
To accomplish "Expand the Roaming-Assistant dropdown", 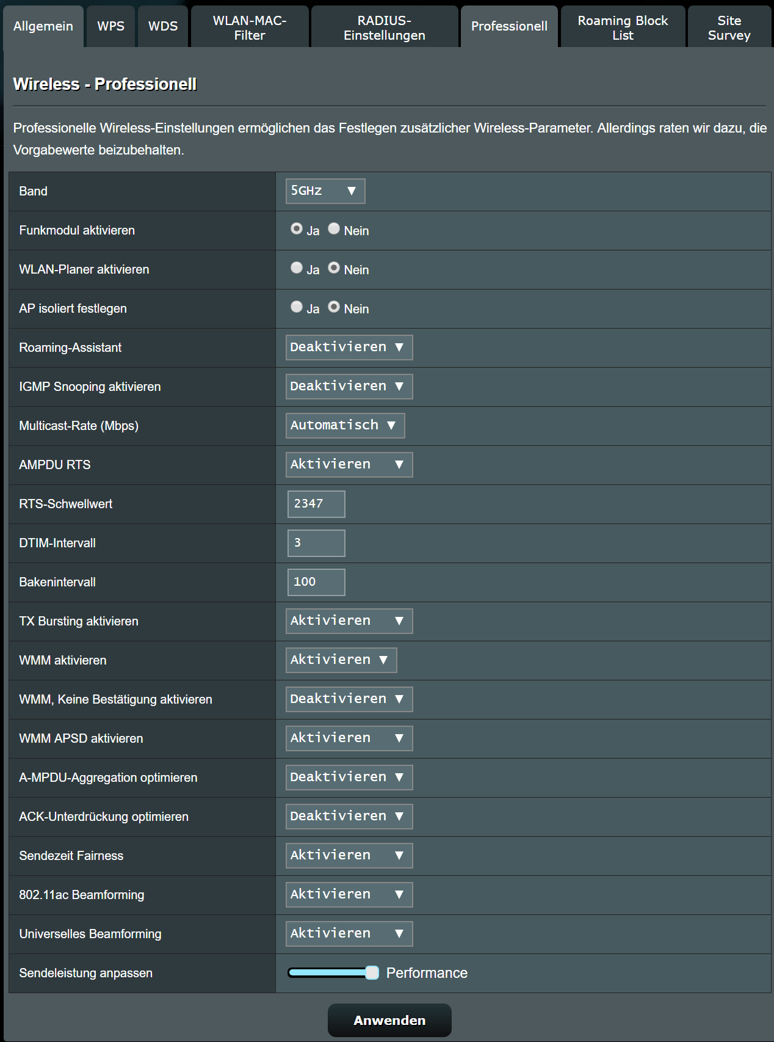I will tap(349, 348).
